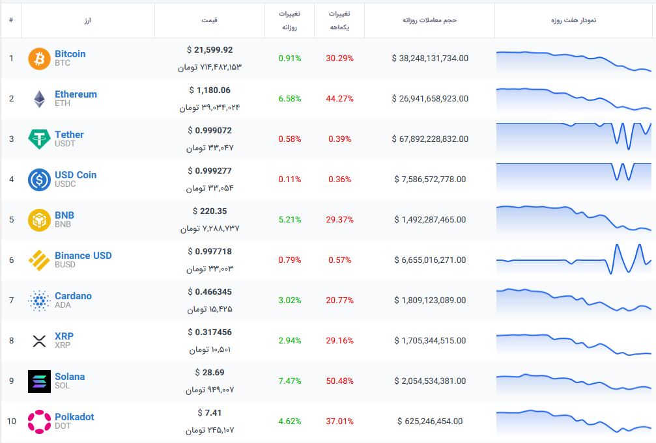View Binance USD seven-day sparkline chart

point(573,260)
